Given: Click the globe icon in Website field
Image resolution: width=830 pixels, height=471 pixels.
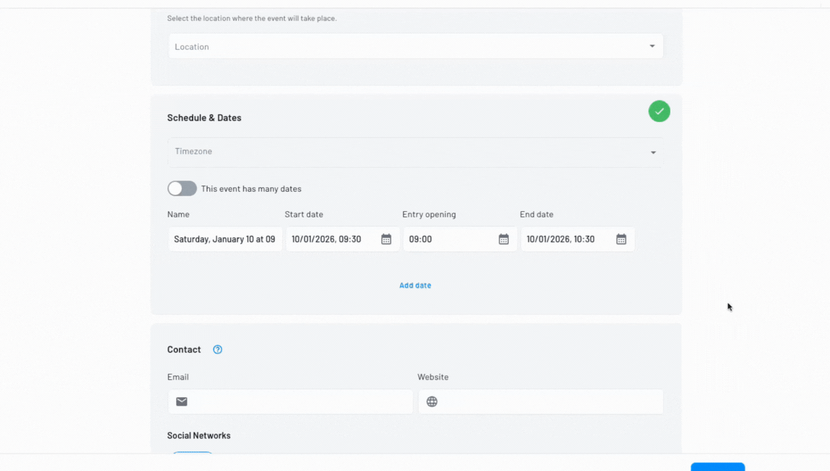Looking at the screenshot, I should click(432, 402).
